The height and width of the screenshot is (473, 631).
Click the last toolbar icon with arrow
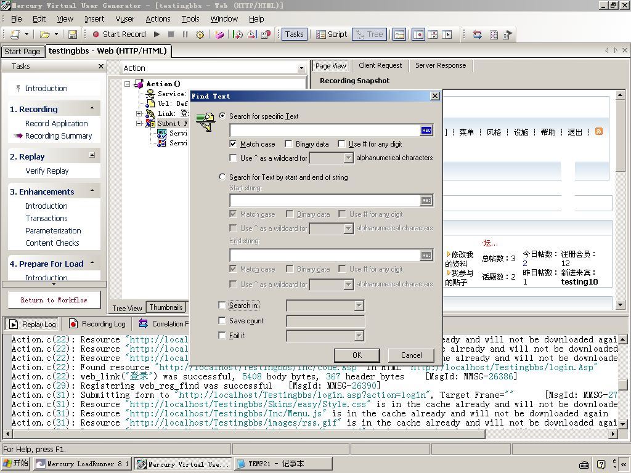(x=508, y=34)
